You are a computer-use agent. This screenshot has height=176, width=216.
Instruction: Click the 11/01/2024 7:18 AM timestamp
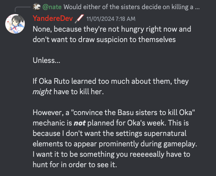(x=111, y=19)
